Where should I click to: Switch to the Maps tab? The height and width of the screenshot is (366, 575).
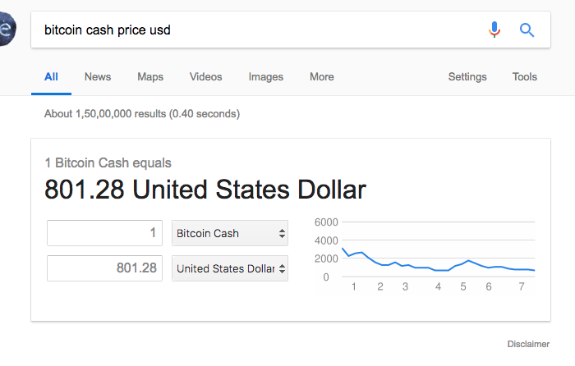click(x=150, y=76)
